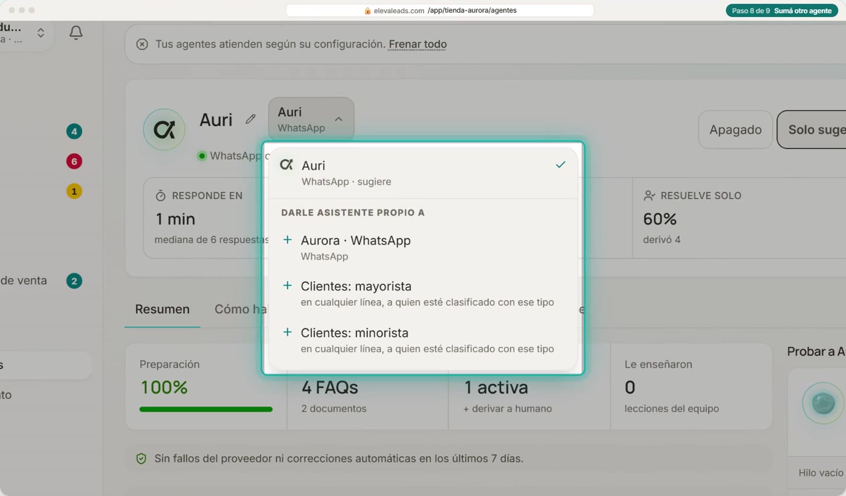Select the checked Auri option in dropdown
846x496 pixels.
coord(423,173)
